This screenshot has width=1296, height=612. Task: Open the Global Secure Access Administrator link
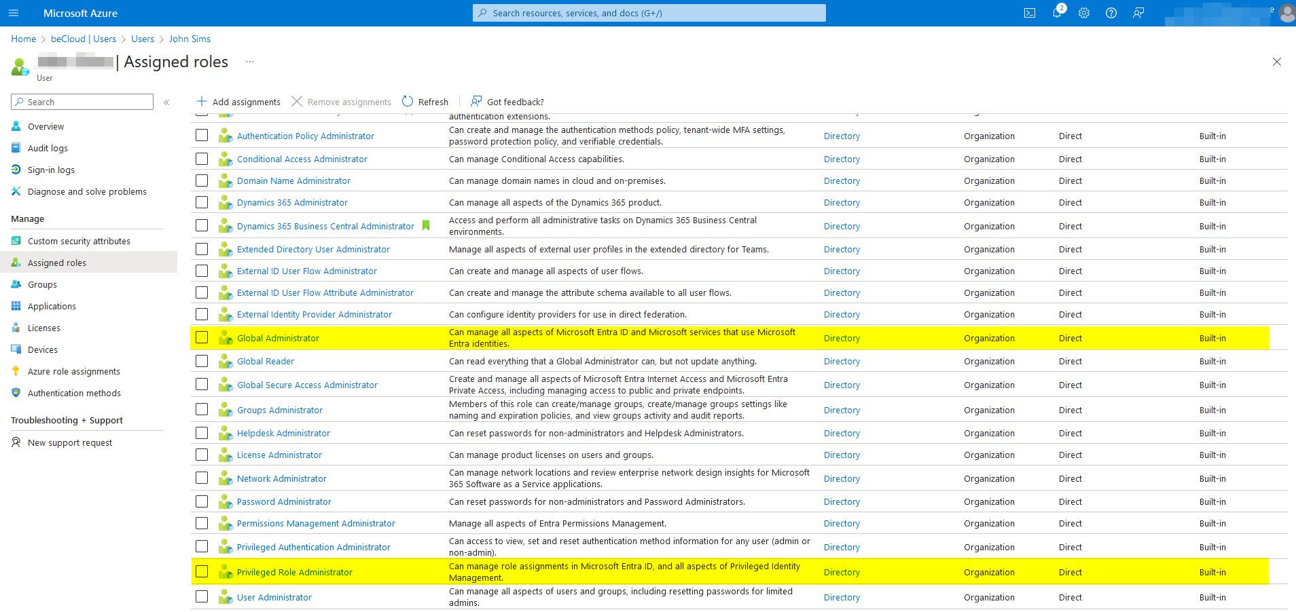(x=307, y=385)
